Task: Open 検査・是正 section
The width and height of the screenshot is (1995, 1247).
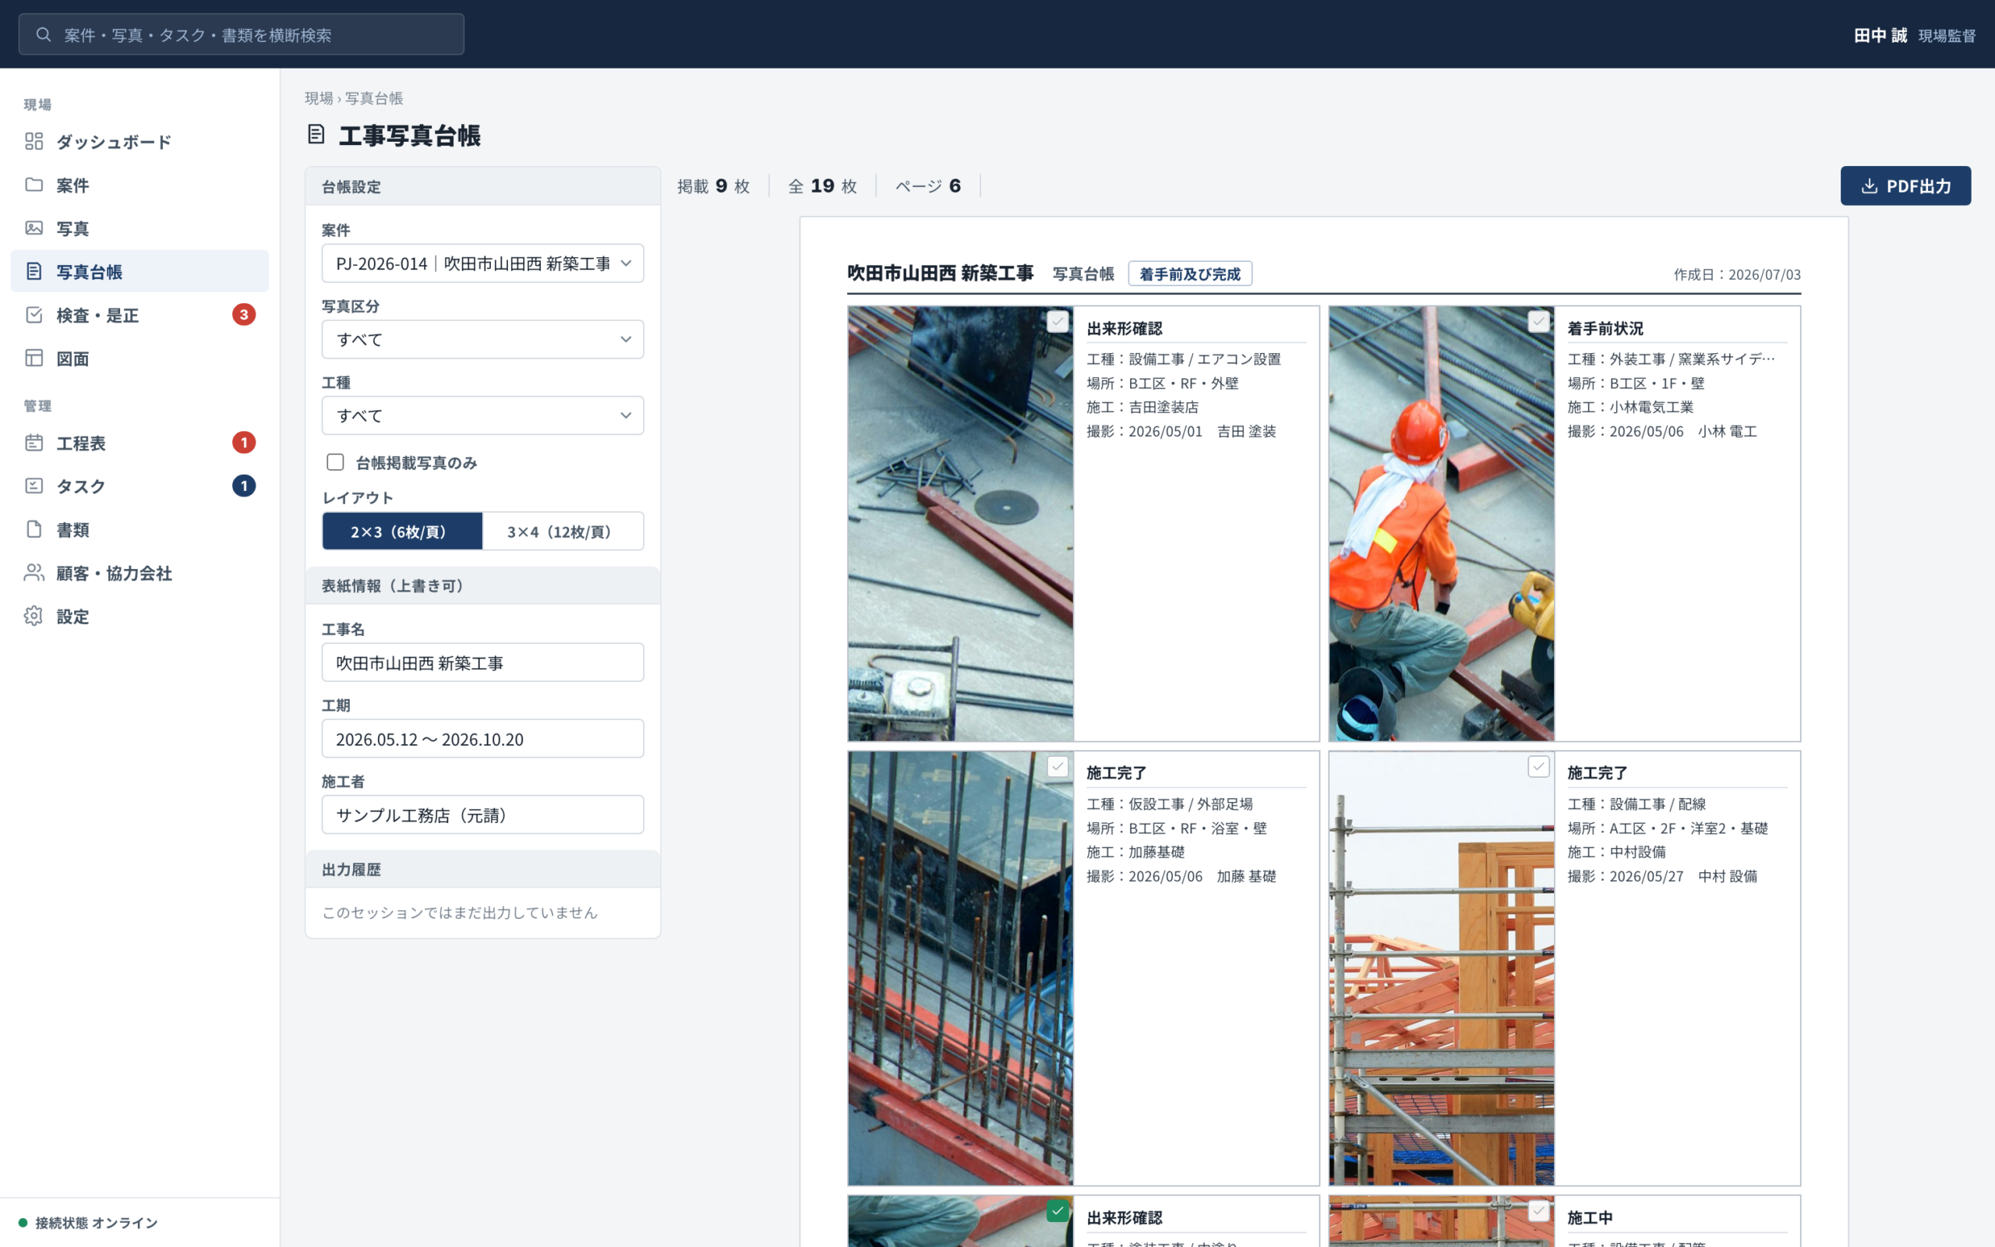Action: 139,314
